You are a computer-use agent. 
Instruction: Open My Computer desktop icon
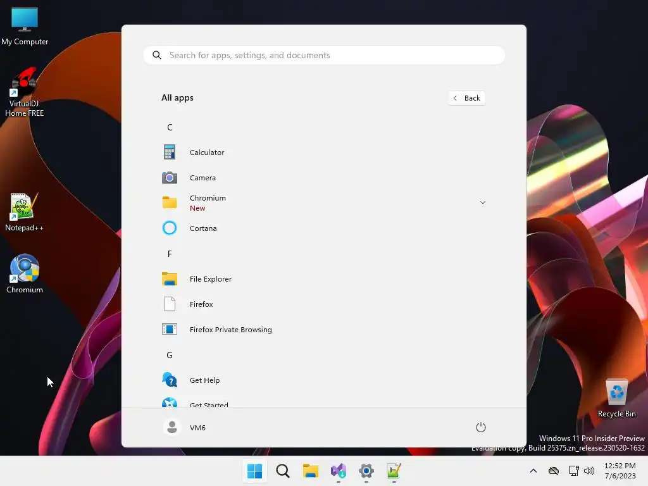[x=25, y=26]
